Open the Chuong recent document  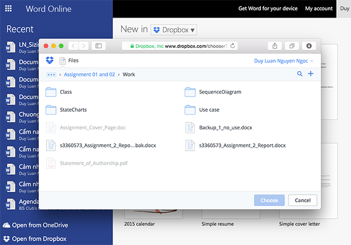pos(22,117)
